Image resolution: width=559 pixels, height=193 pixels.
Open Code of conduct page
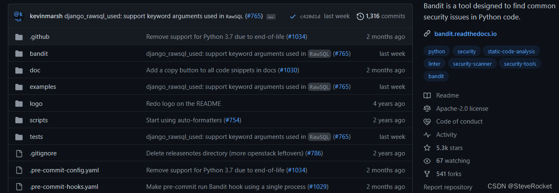coord(460,122)
